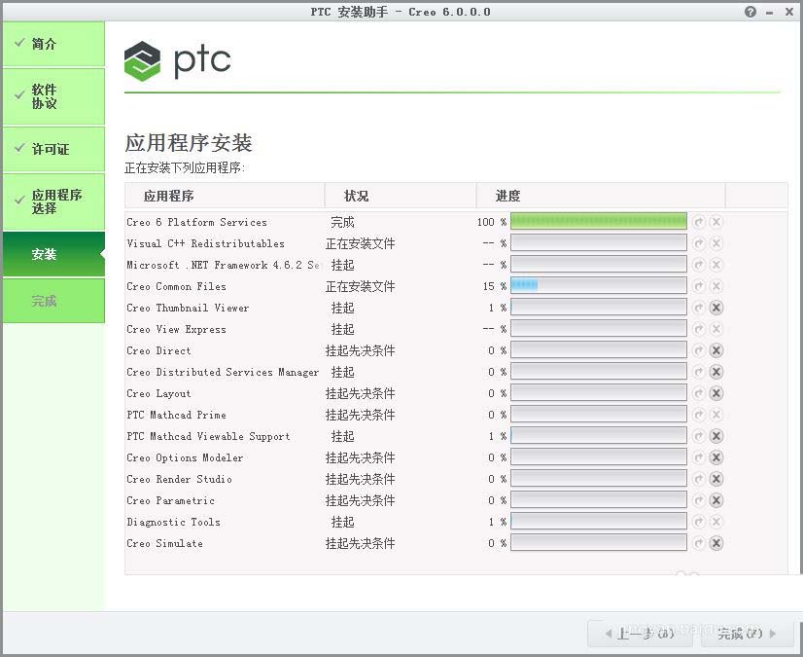Cancel Creo Render Studio installation
This screenshot has width=803, height=657.
[x=716, y=479]
